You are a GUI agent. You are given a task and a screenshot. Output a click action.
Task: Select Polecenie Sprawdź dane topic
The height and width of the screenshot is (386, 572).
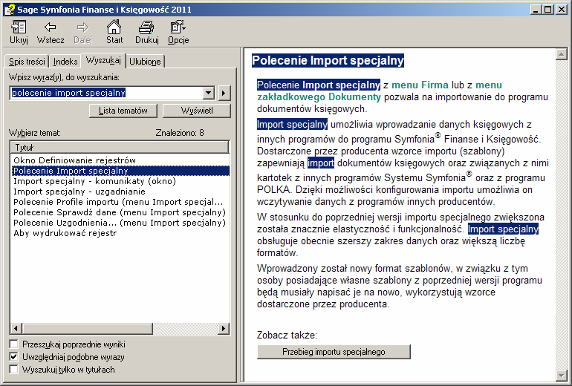point(120,212)
